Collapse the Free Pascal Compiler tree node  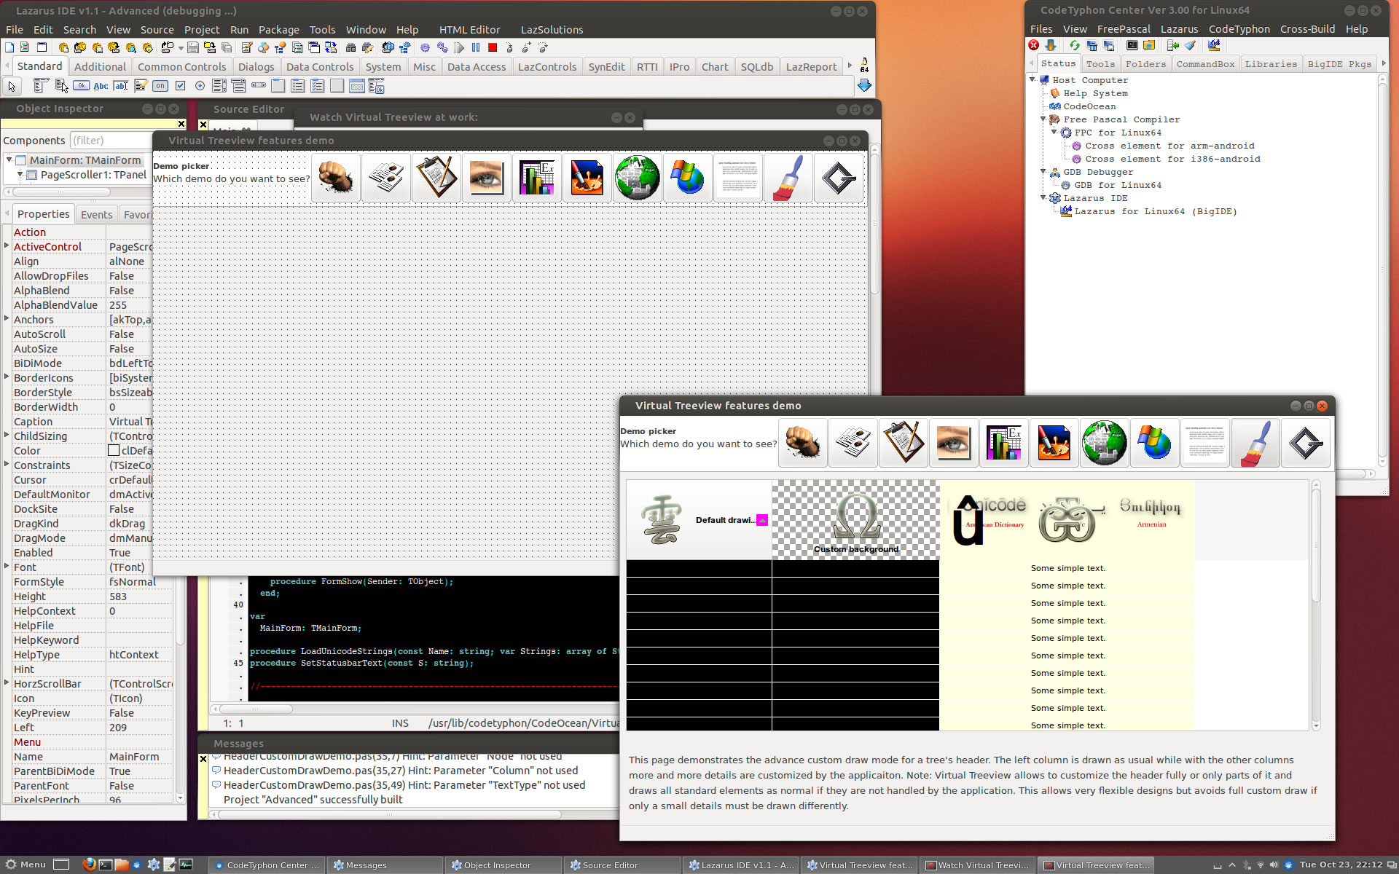tap(1043, 119)
